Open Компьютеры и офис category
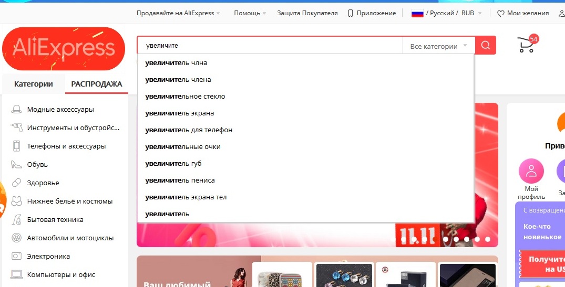The width and height of the screenshot is (565, 287). [x=61, y=274]
